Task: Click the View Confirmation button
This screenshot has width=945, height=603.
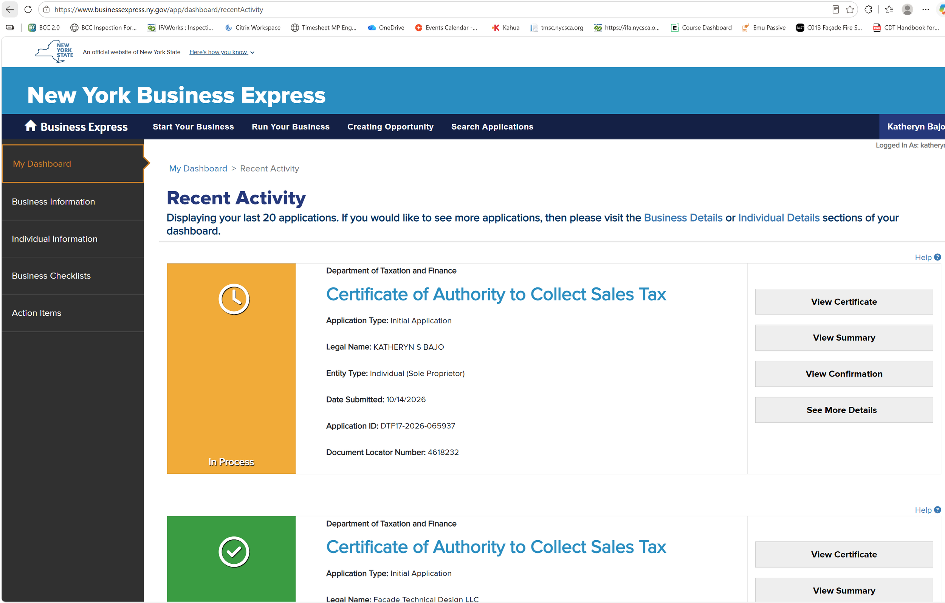Action: (x=844, y=374)
